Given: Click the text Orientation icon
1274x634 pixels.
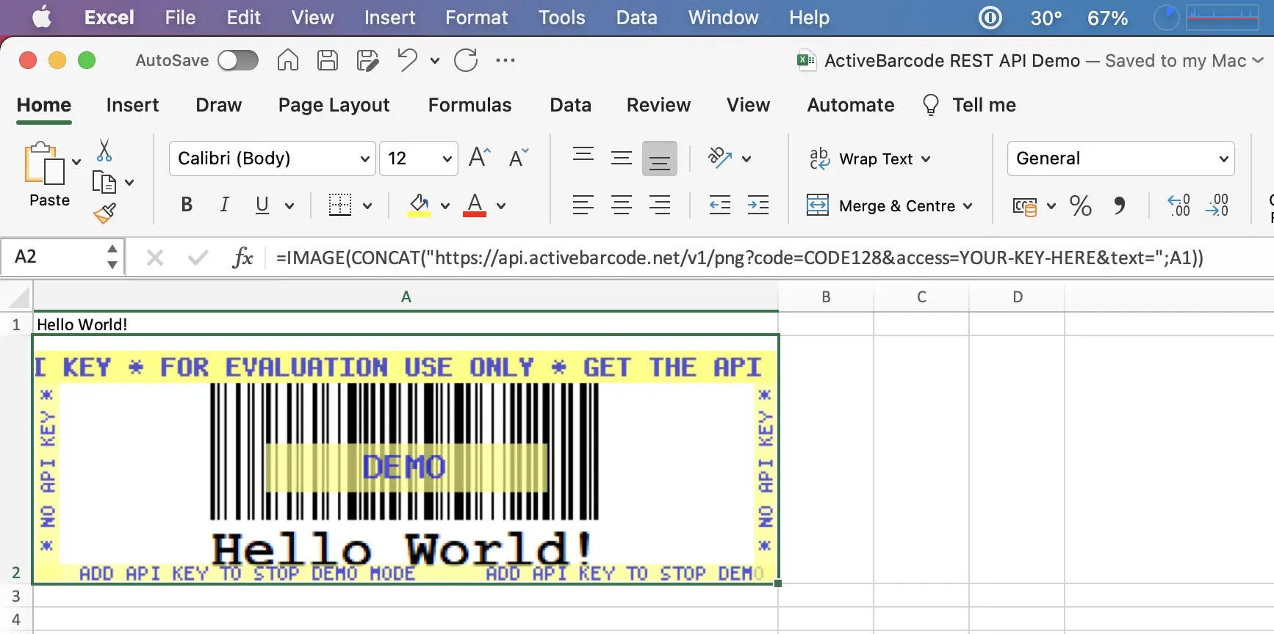Looking at the screenshot, I should (x=720, y=158).
